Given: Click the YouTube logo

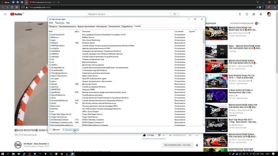Looking at the screenshot, I should tap(17, 14).
